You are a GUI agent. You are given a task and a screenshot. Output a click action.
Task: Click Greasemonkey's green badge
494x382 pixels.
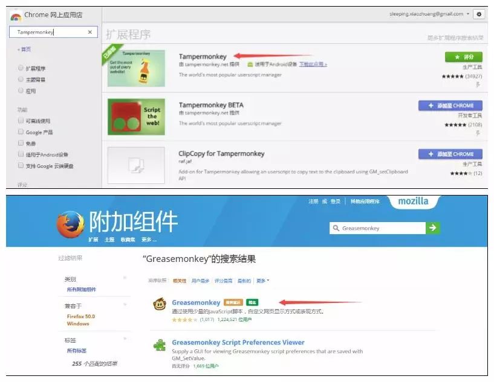(252, 302)
